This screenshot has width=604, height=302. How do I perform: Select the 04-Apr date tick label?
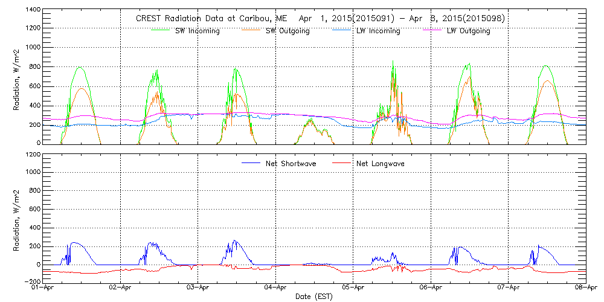275,288
